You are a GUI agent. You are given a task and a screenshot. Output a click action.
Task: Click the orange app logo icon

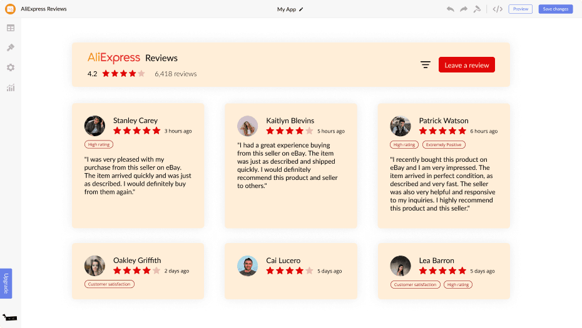(11, 9)
